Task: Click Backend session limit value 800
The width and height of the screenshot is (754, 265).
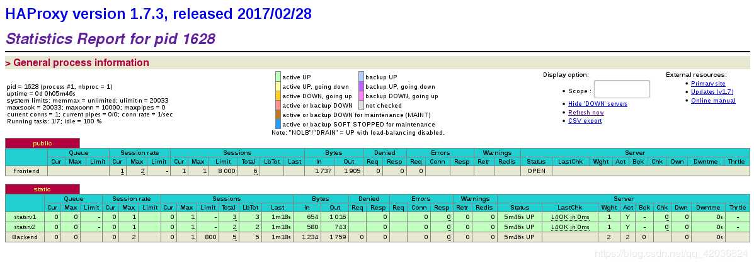Action: click(x=211, y=237)
